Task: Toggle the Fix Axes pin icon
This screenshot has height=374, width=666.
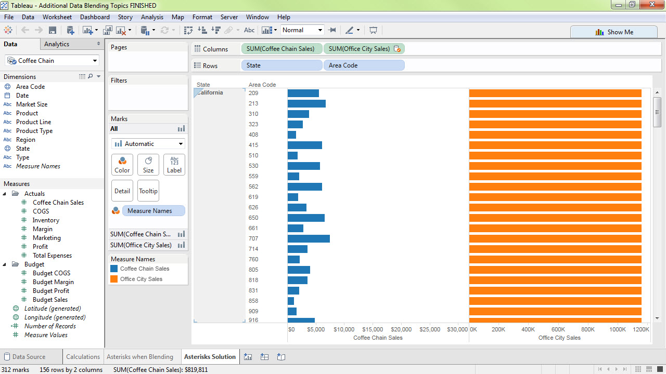Action: coord(332,30)
